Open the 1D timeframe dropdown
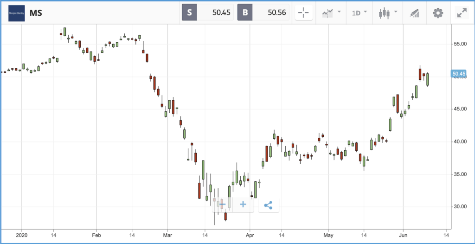475x244 pixels. (x=359, y=13)
